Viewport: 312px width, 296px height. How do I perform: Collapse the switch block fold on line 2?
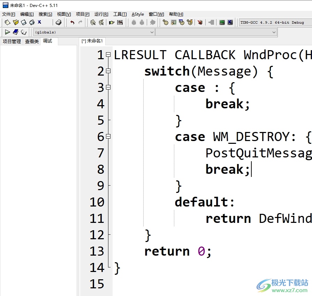pyautogui.click(x=108, y=71)
